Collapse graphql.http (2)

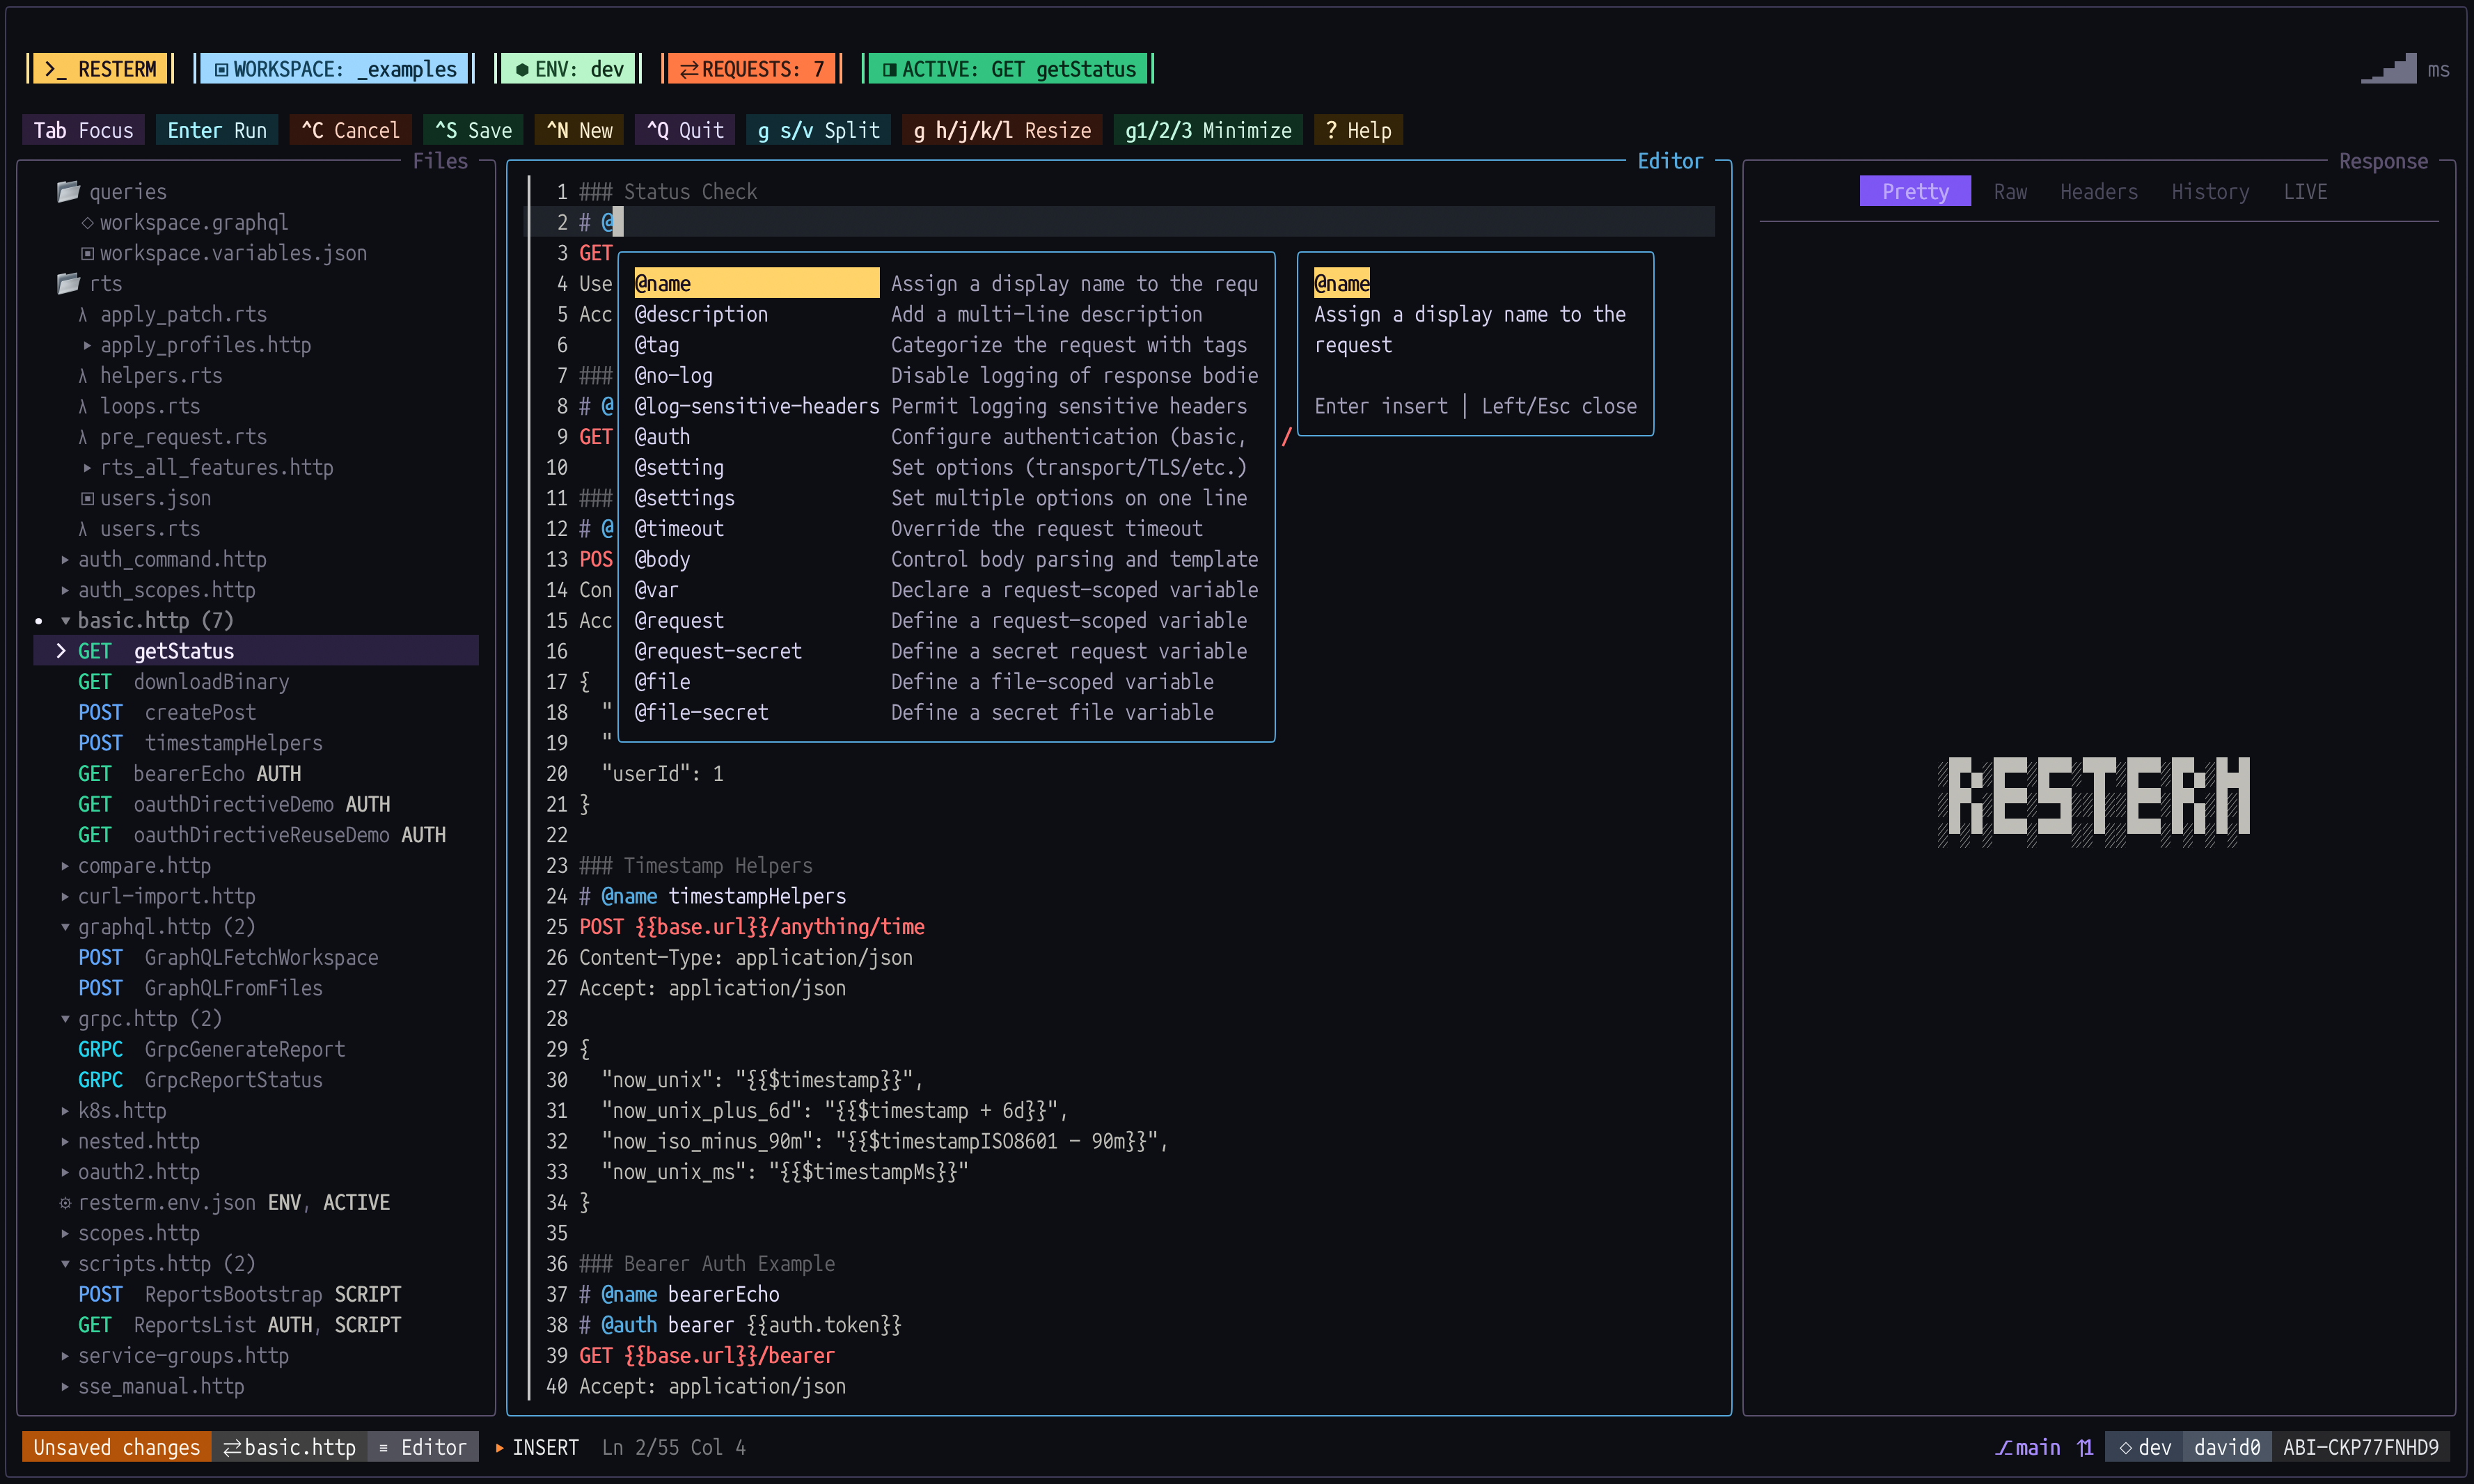(x=65, y=927)
